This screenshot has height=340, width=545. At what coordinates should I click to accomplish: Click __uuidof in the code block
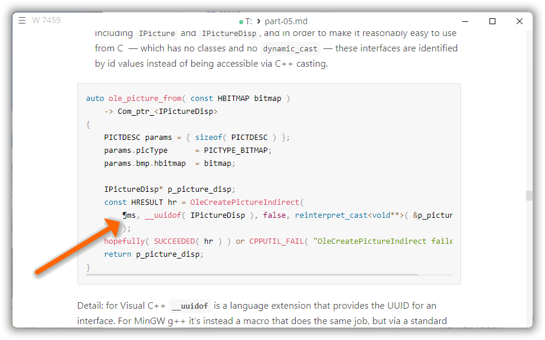click(163, 215)
